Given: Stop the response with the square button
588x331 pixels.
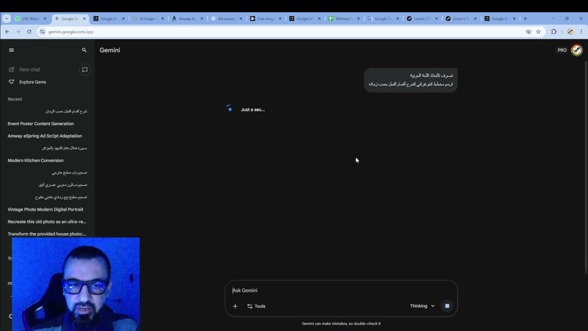Looking at the screenshot, I should [x=447, y=306].
